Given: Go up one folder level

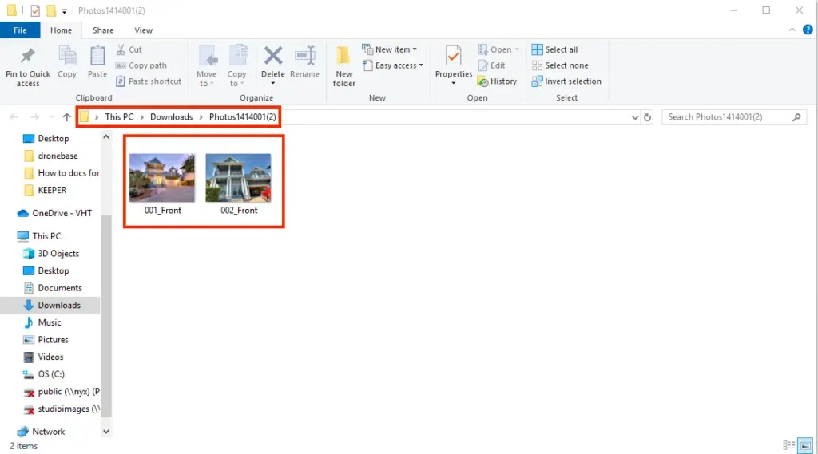Looking at the screenshot, I should pyautogui.click(x=66, y=117).
